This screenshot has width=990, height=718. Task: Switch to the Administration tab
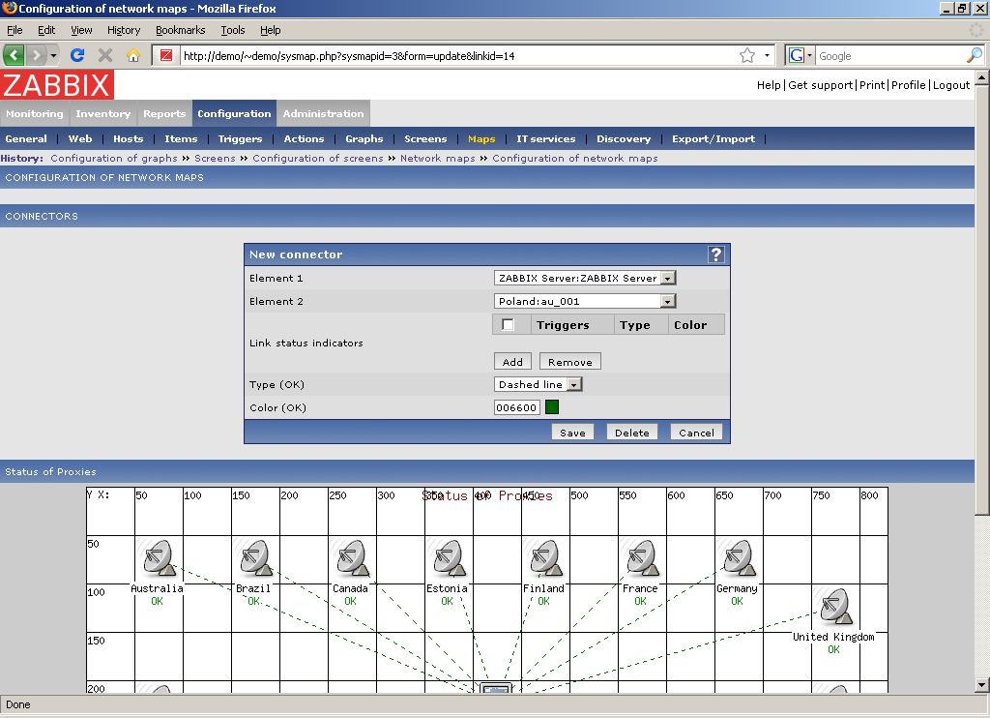(x=323, y=114)
